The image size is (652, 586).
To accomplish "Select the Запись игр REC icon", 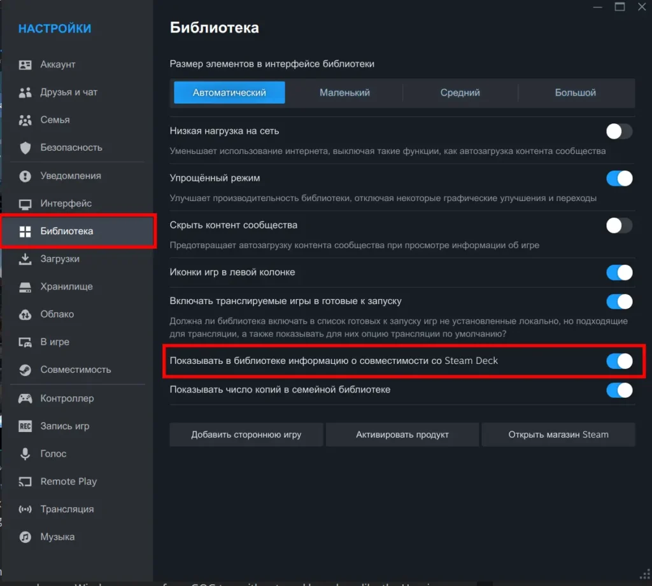I will (x=25, y=426).
